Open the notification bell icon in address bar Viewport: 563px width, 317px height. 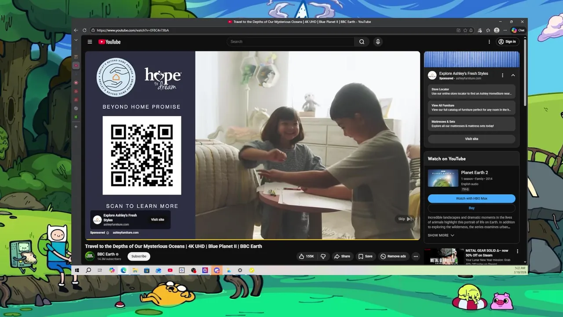tap(471, 30)
